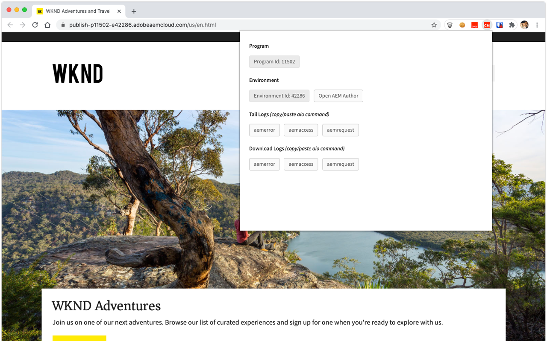Click the Open AEM Author button
Image resolution: width=547 pixels, height=341 pixels.
pyautogui.click(x=338, y=96)
